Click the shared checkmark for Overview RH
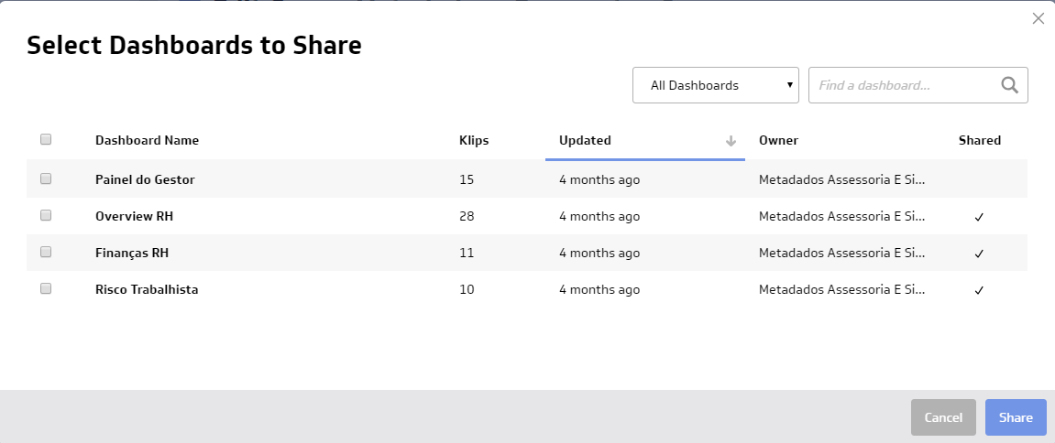The image size is (1055, 443). click(979, 217)
